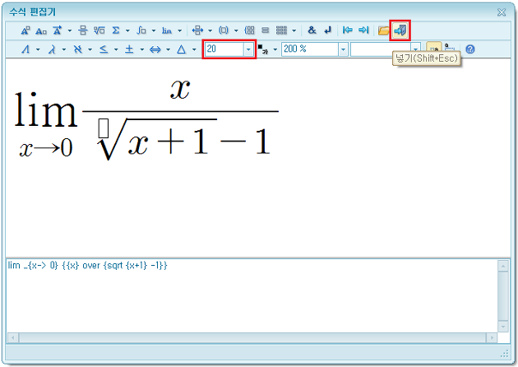Open the help question mark icon

point(470,49)
